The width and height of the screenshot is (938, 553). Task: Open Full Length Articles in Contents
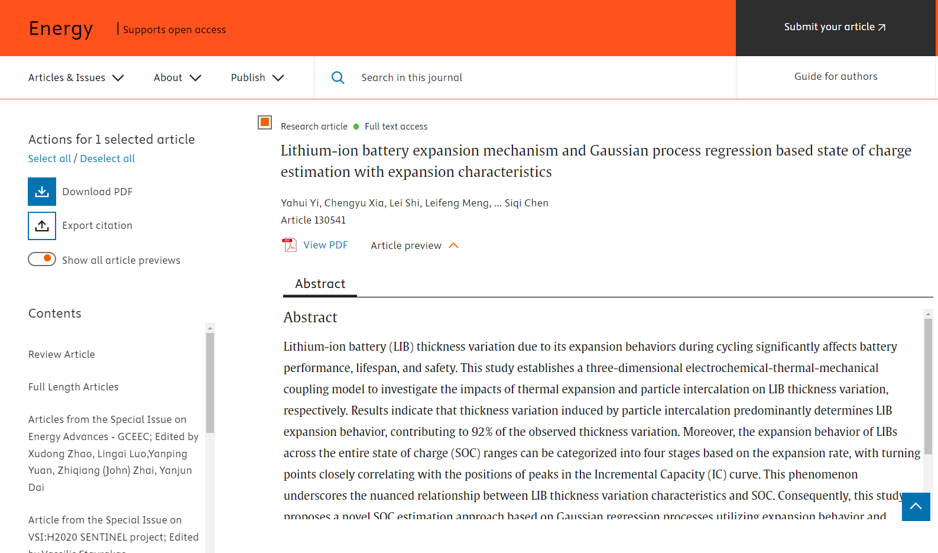point(73,387)
